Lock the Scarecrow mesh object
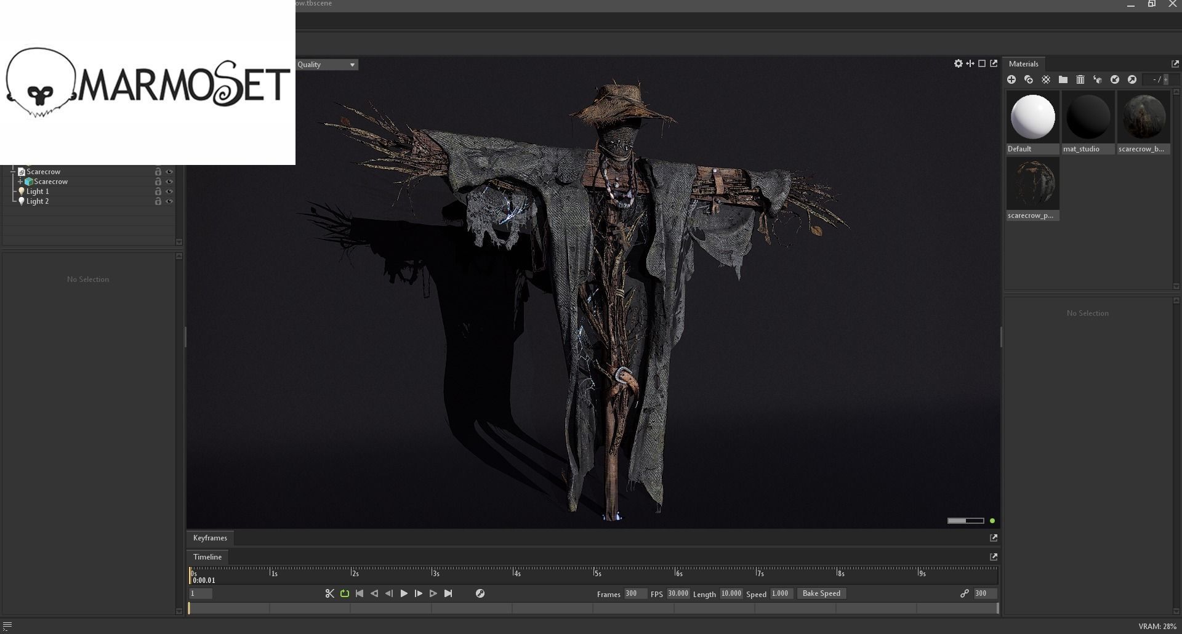 (158, 182)
